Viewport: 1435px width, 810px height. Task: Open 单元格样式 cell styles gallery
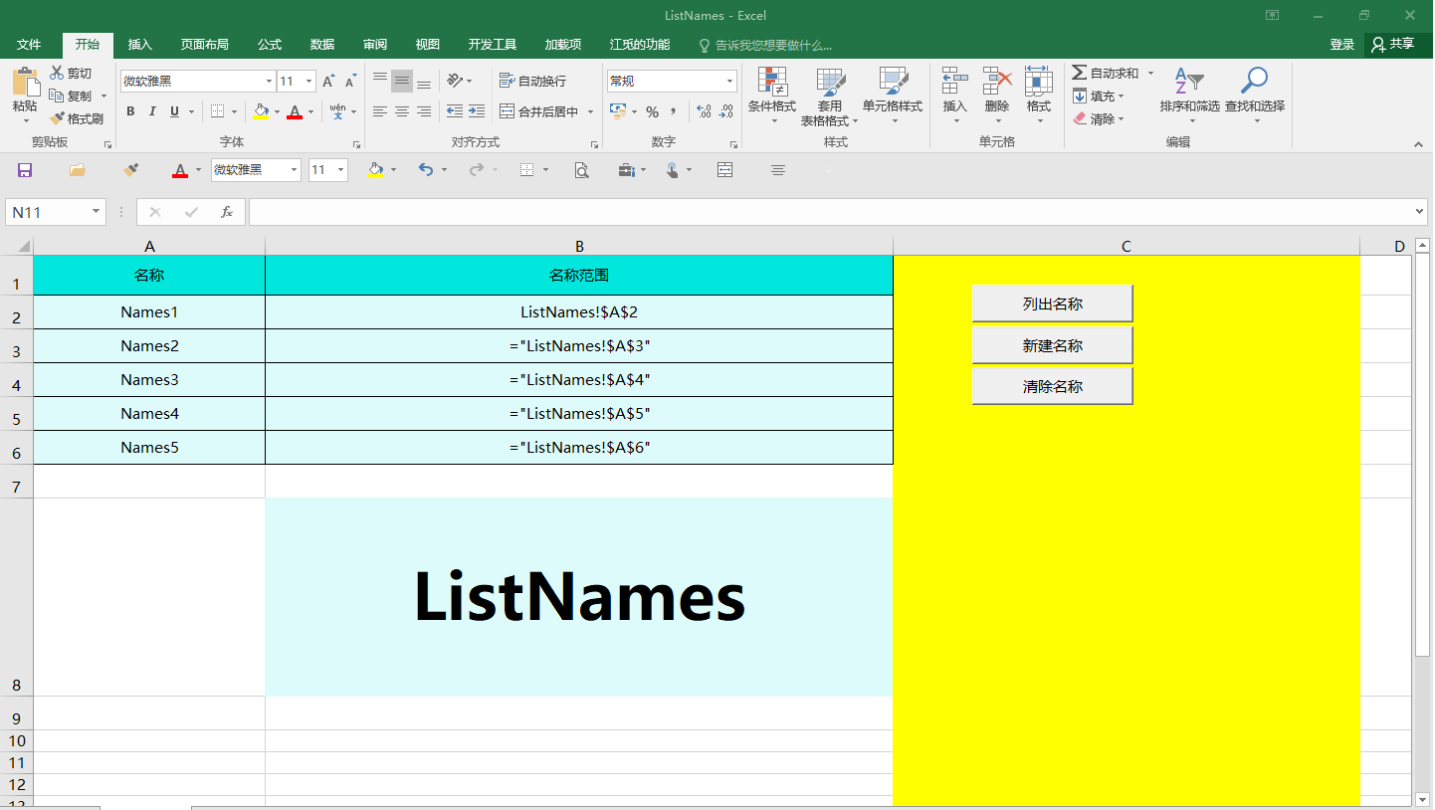[893, 97]
